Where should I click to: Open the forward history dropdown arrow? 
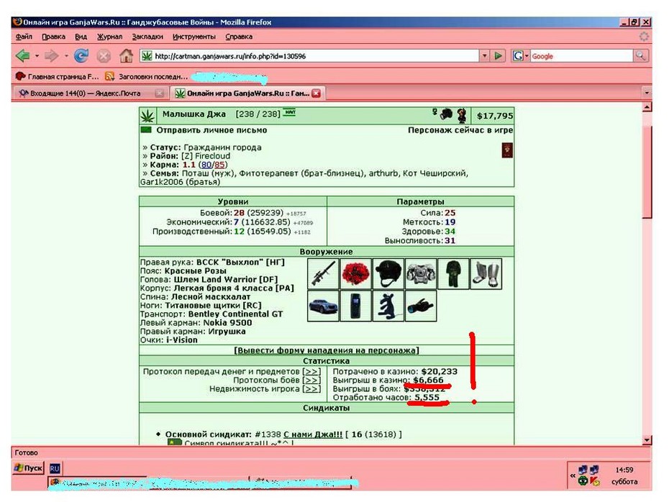click(66, 56)
